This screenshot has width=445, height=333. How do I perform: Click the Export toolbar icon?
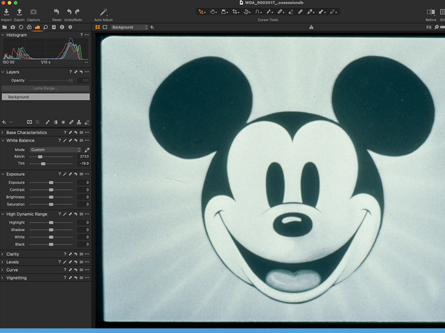tap(19, 12)
